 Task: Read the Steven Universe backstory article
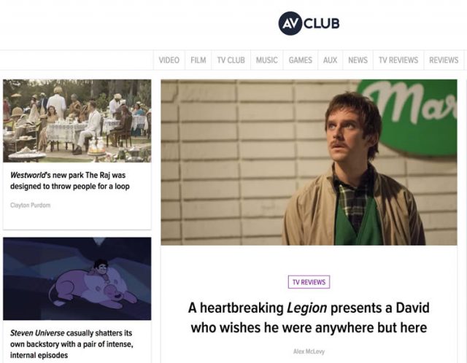(72, 344)
